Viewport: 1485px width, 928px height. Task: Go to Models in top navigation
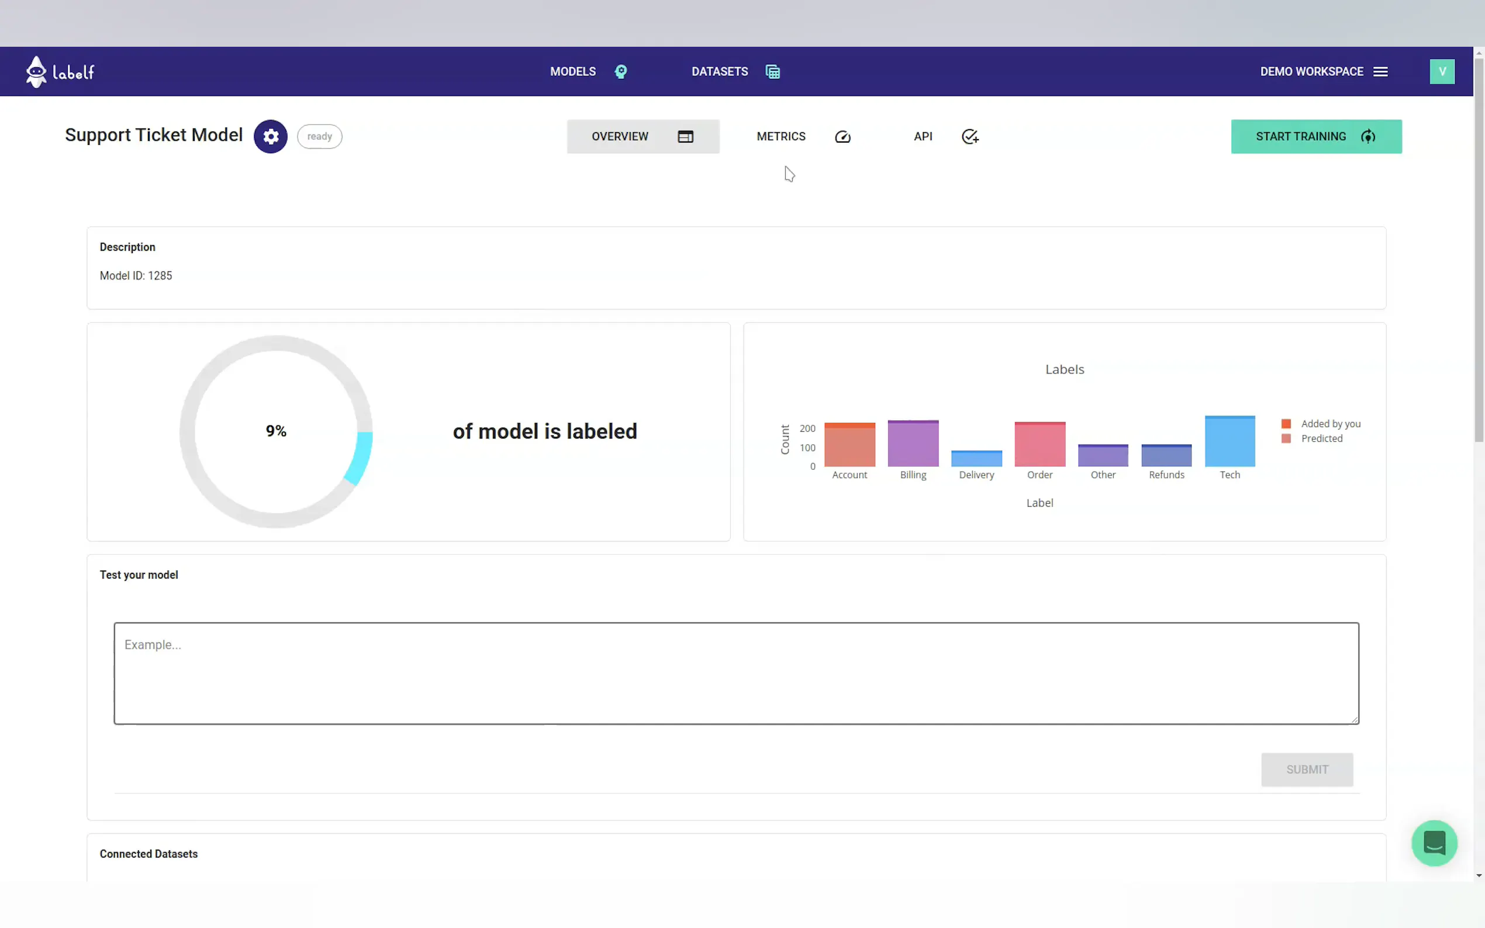click(x=572, y=72)
